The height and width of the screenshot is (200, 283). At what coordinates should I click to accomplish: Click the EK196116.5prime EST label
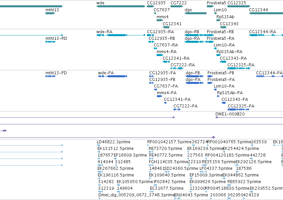tap(116, 175)
